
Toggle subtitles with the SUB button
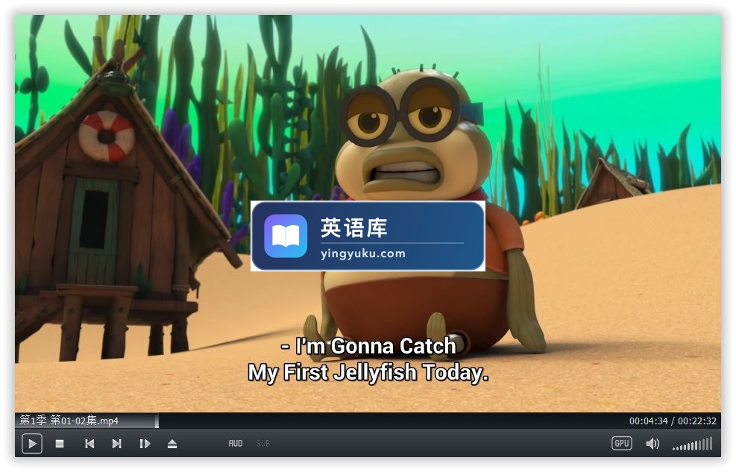[x=263, y=444]
